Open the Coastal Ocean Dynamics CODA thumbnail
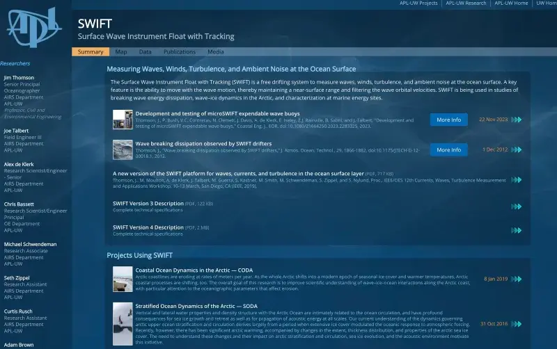Image resolution: width=557 pixels, height=349 pixels. tap(123, 278)
